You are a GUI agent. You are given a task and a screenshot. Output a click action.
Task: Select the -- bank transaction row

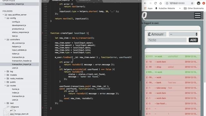tap(173, 82)
